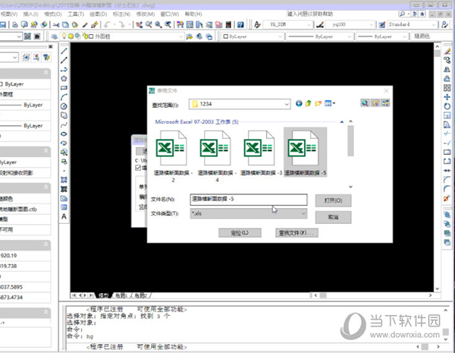The height and width of the screenshot is (353, 455).
Task: Select the Move tool in modify toolbar
Action: (x=447, y=97)
